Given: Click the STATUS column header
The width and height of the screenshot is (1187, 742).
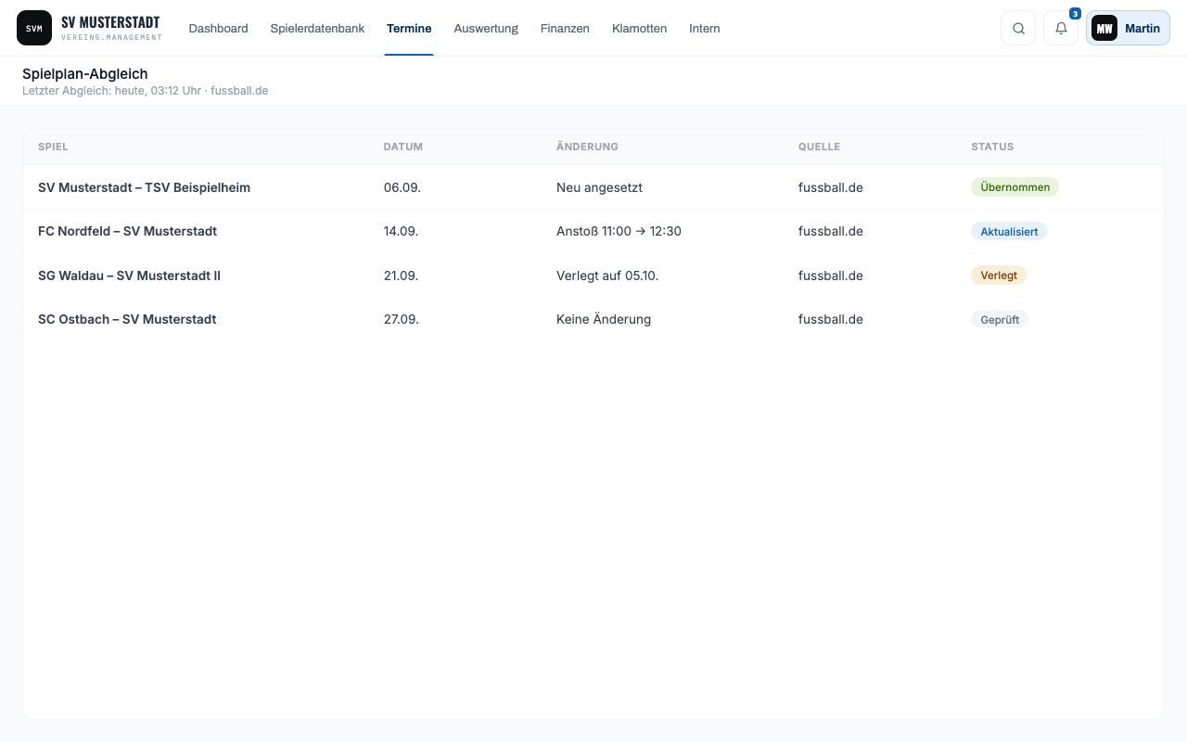Looking at the screenshot, I should click(992, 147).
